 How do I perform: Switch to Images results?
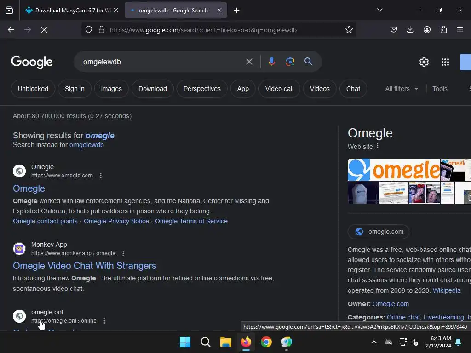[x=111, y=89]
